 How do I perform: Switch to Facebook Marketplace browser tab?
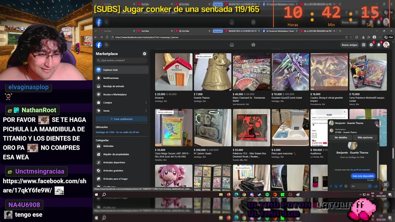click(281, 31)
